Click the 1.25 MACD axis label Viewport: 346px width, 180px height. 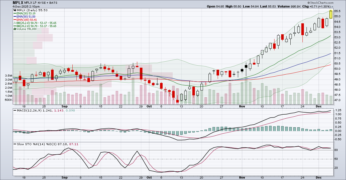click(338, 110)
